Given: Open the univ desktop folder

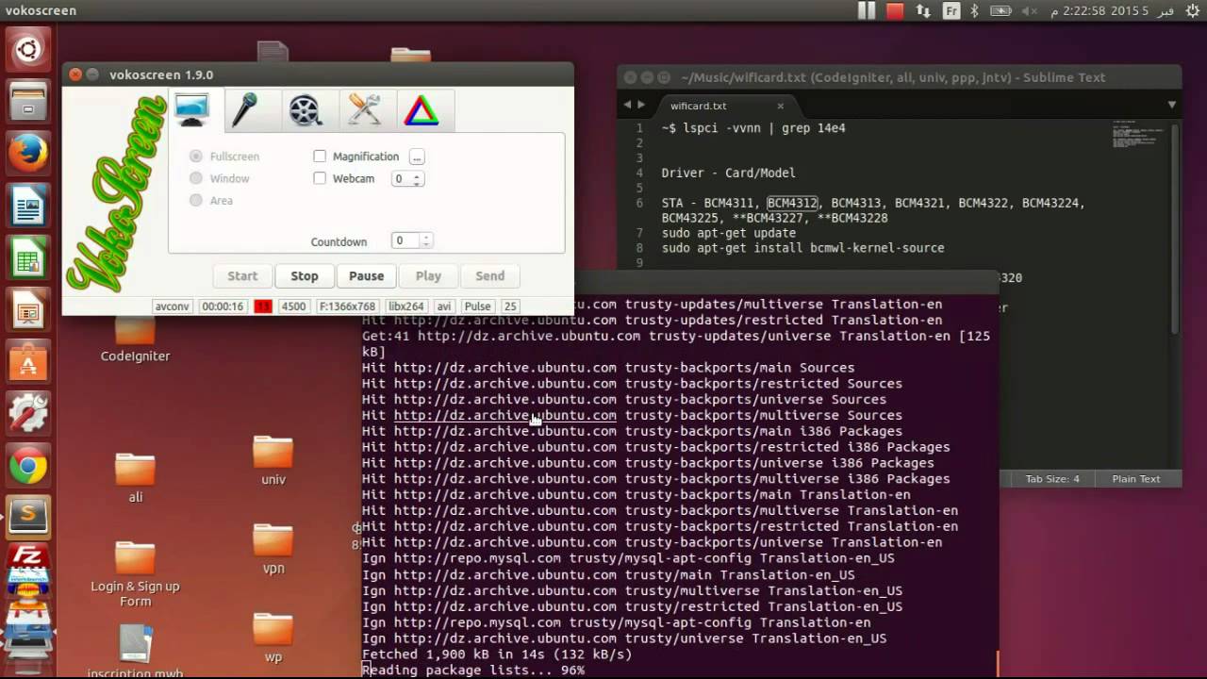Looking at the screenshot, I should [x=273, y=461].
